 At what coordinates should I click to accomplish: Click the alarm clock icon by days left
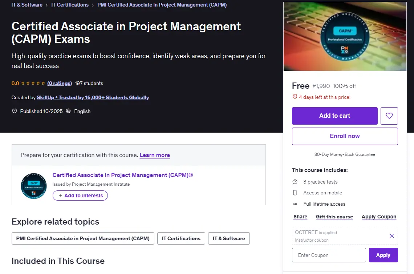tap(295, 97)
